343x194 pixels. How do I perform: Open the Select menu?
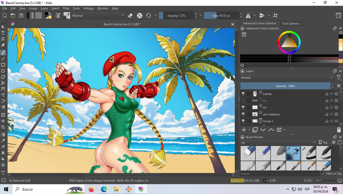pyautogui.click(x=55, y=8)
